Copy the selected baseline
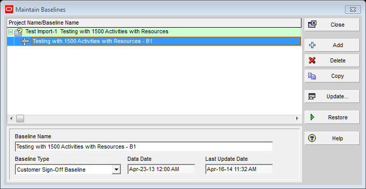Viewport: 366px width, 189px height. click(332, 76)
